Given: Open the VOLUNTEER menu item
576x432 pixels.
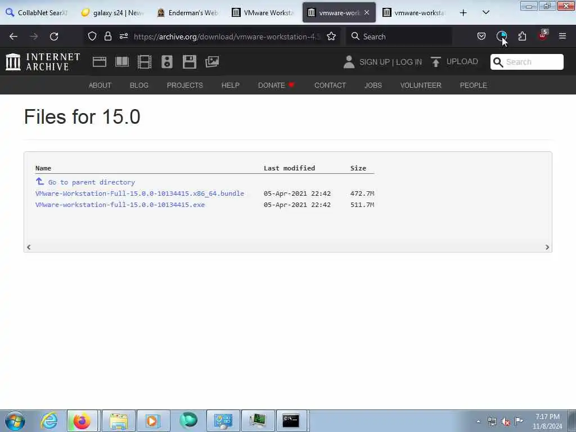Looking at the screenshot, I should 421,85.
